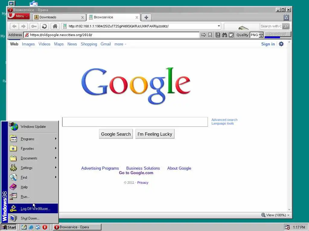Open the View (100%) zoom dropdown
The image size is (309, 231).
click(x=276, y=215)
